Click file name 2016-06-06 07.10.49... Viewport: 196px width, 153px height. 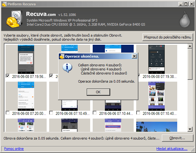pyautogui.click(x=73, y=114)
